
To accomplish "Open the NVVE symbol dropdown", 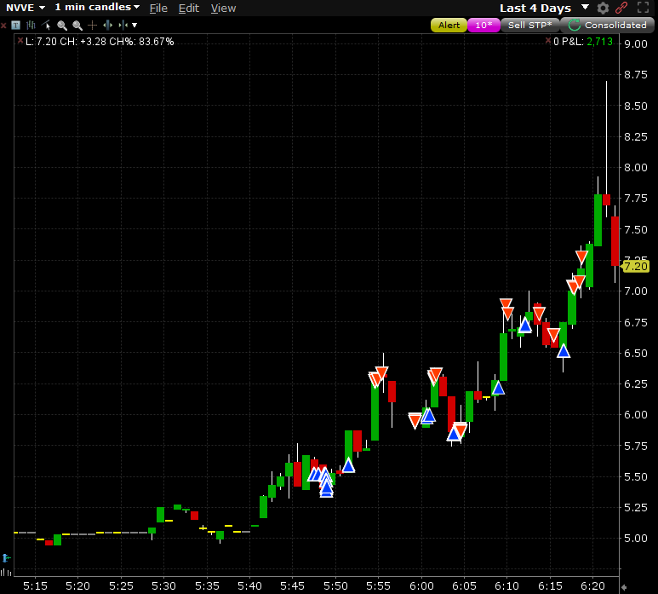I will (x=26, y=8).
